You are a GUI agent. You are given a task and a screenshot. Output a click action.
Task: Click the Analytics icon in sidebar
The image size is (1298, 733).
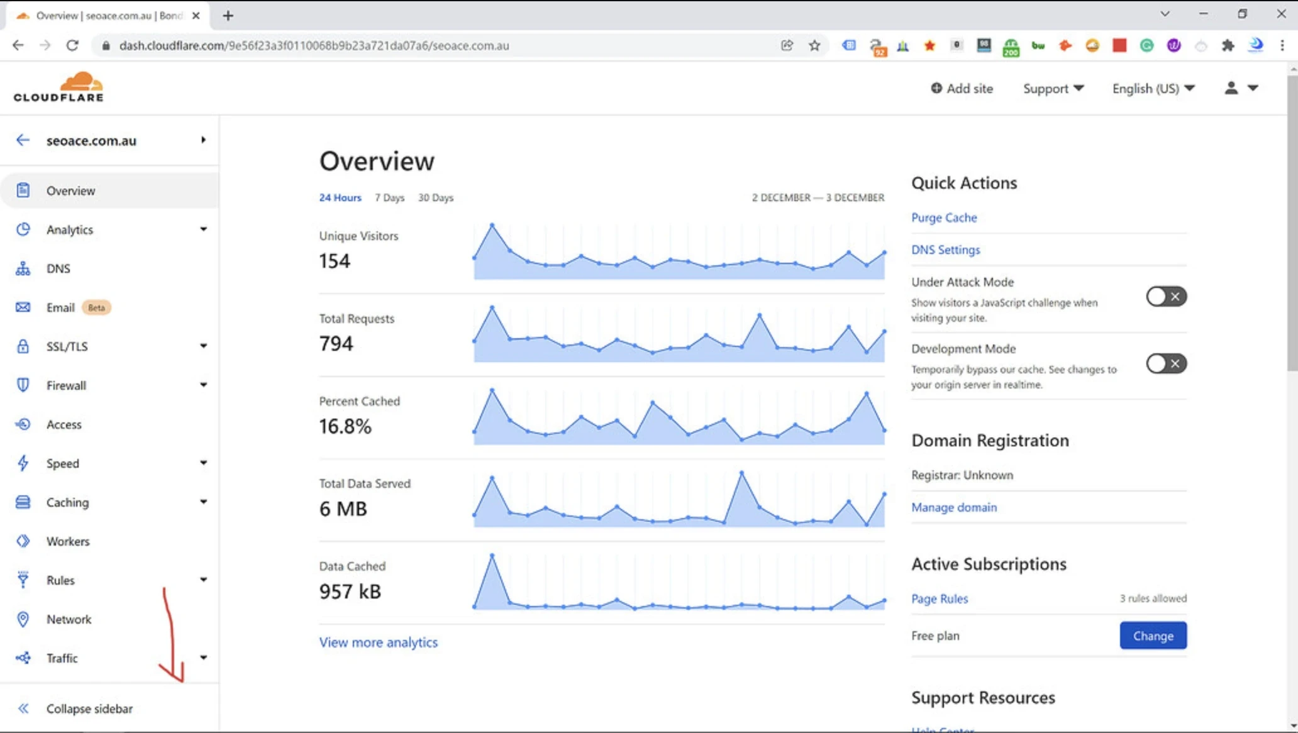24,230
